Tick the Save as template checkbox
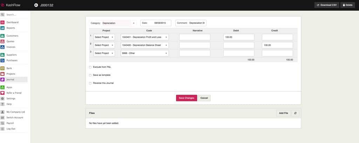Image resolution: width=359 pixels, height=143 pixels. point(90,75)
